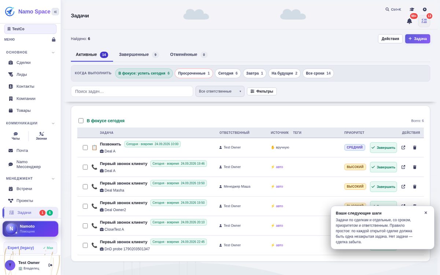Select the Просроченные deadline filter
The height and width of the screenshot is (275, 440).
point(194,73)
